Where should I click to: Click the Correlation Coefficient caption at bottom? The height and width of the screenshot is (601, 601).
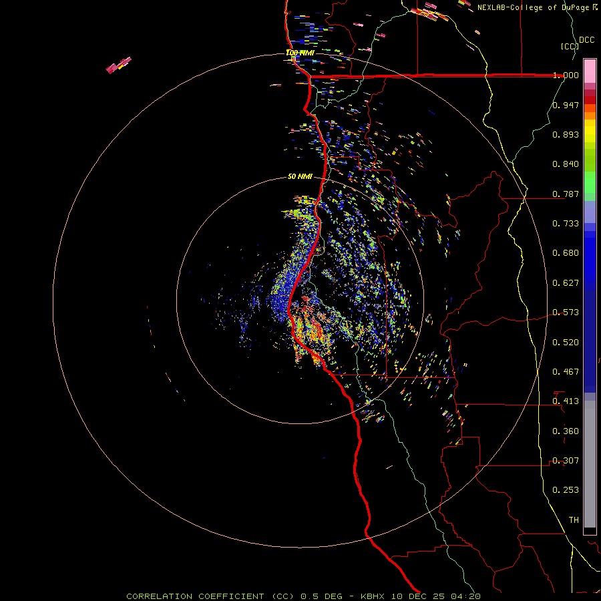coord(304,596)
